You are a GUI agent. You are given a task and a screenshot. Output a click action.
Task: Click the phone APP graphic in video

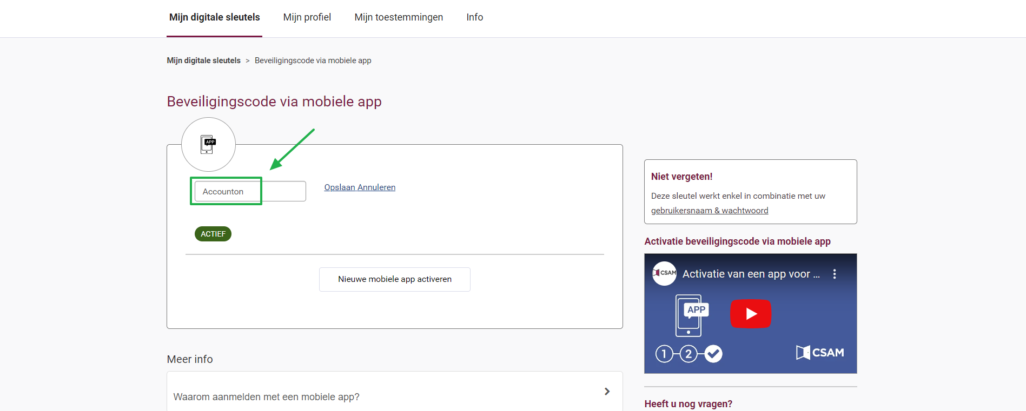point(692,315)
